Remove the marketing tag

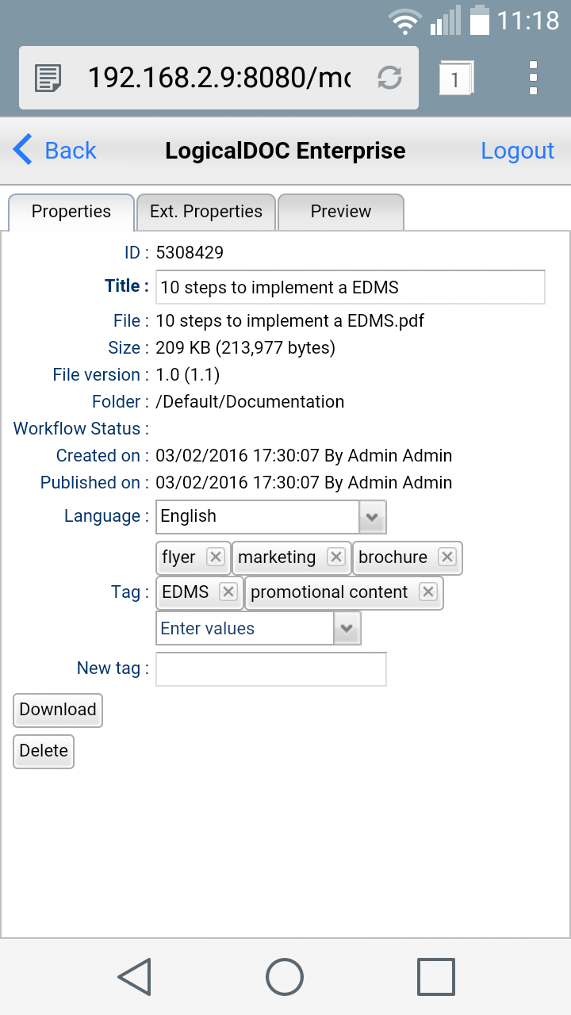(x=336, y=557)
